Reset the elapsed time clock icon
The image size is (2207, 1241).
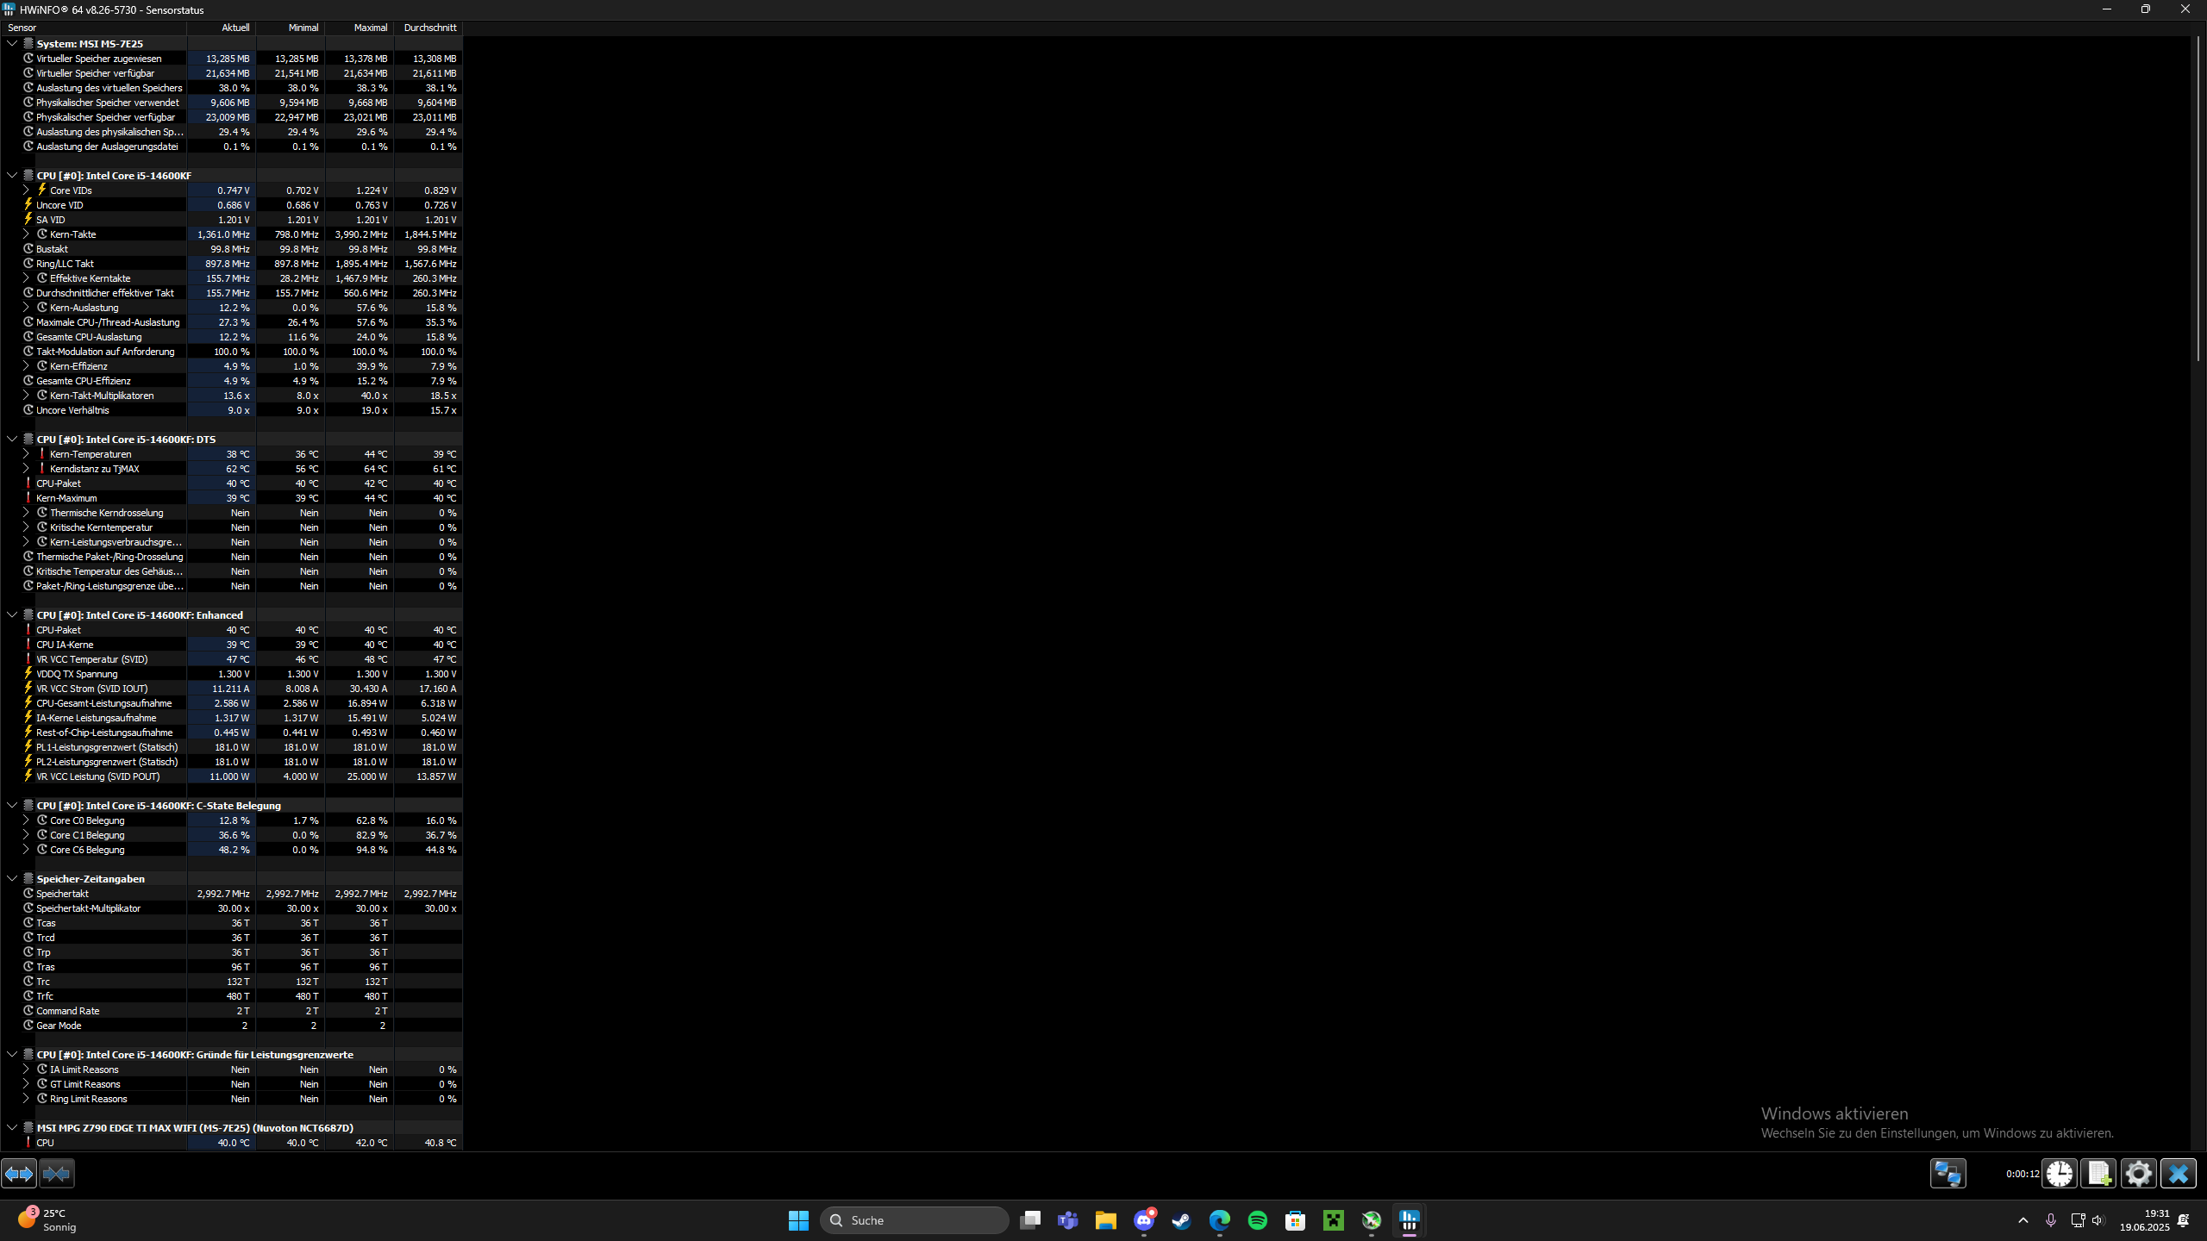[2060, 1173]
